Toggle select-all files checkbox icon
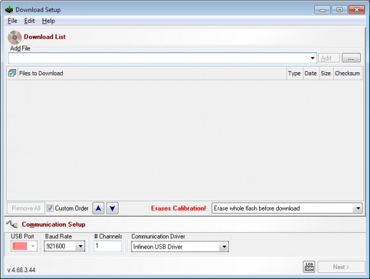This screenshot has height=279, width=370. [x=12, y=73]
